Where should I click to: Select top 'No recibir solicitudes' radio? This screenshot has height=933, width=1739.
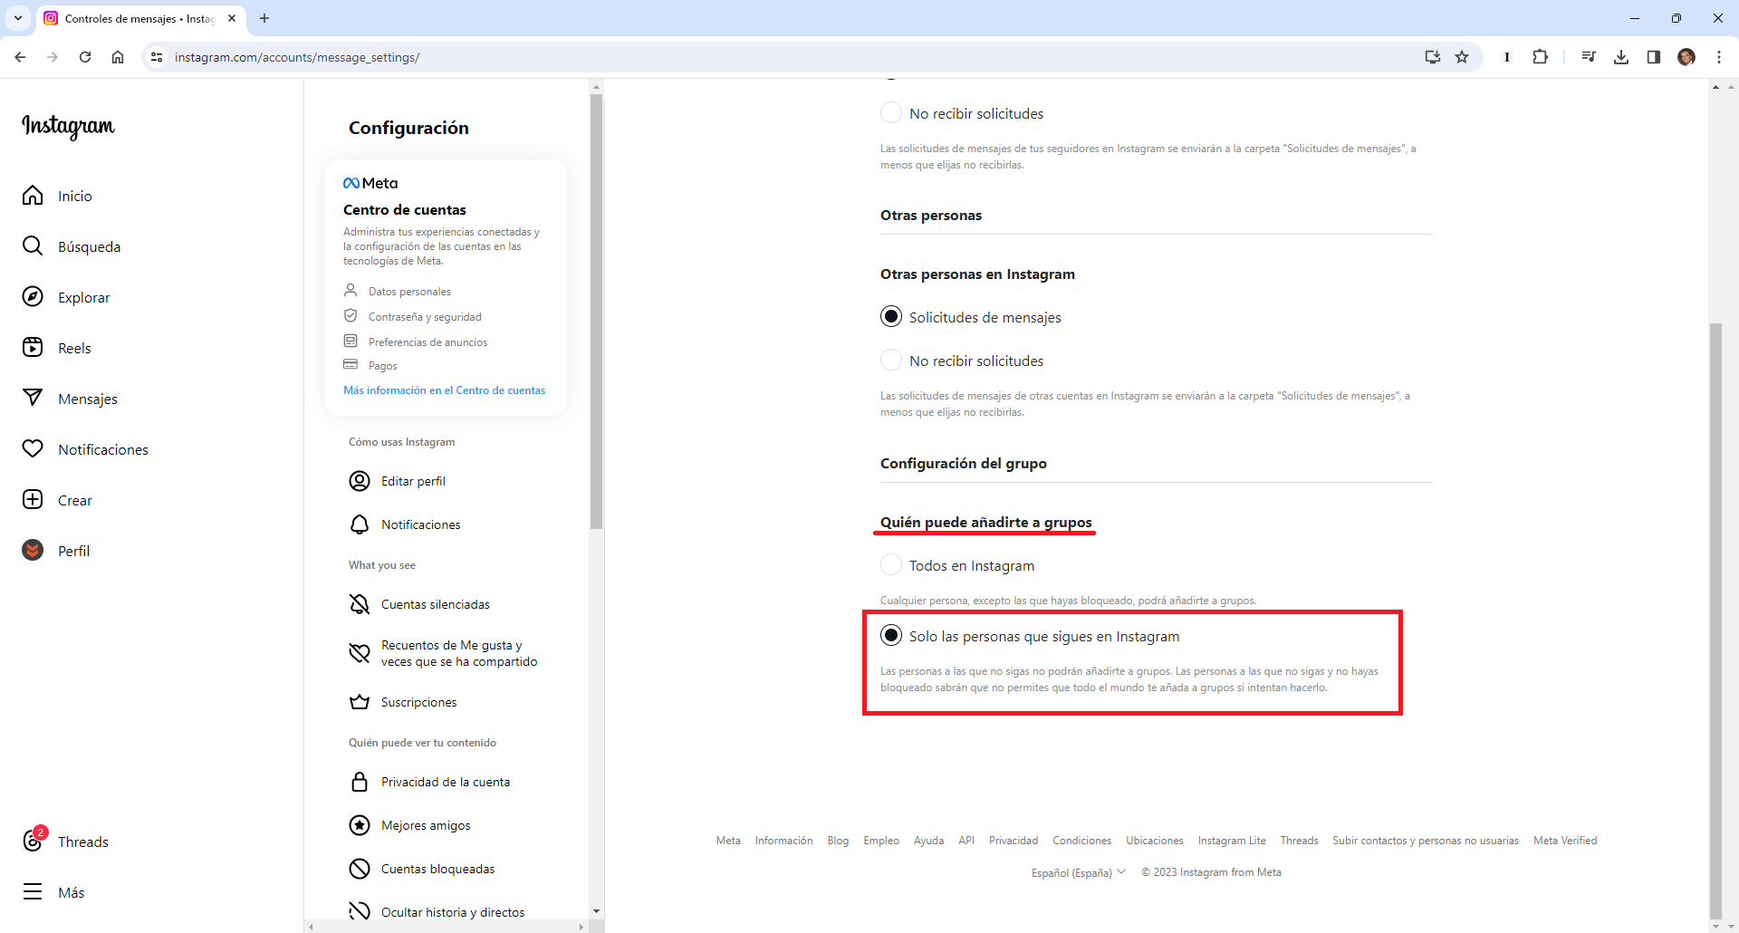(891, 112)
